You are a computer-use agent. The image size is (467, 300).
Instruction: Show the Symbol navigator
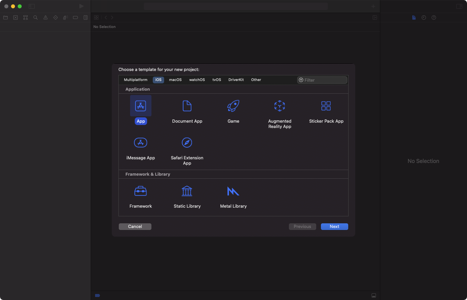[x=26, y=18]
